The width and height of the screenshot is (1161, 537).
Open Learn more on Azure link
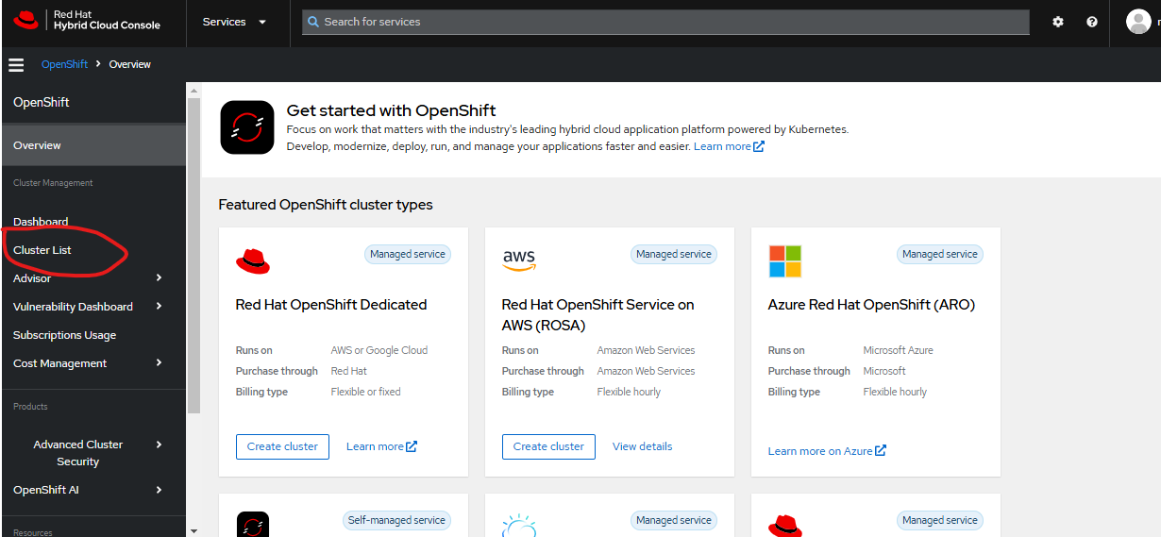pos(826,451)
